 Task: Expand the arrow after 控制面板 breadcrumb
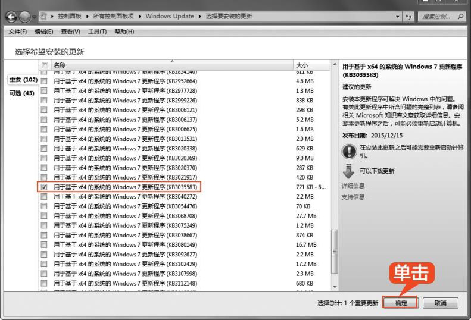pyautogui.click(x=87, y=17)
